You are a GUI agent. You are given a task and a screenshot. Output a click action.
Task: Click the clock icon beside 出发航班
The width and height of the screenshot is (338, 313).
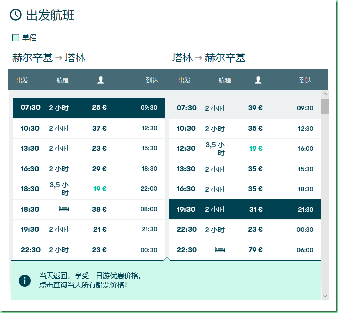pyautogui.click(x=16, y=15)
